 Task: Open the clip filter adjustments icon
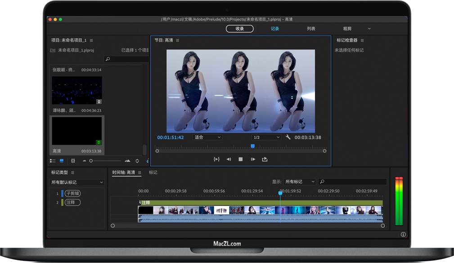coord(73,161)
